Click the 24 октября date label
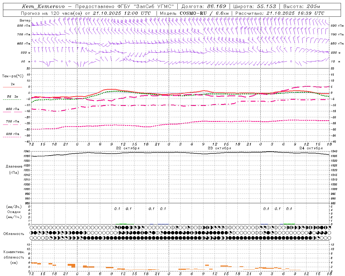This screenshot has height=276, width=345. tap(311, 148)
